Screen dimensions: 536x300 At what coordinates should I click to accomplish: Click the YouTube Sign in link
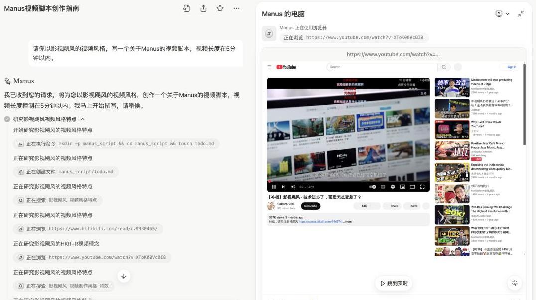512,67
